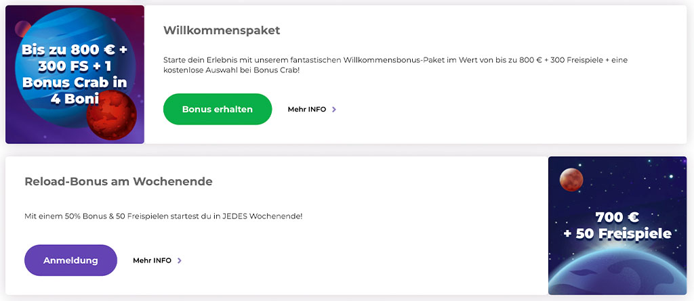Select the Willkommenspaket heading

pyautogui.click(x=222, y=30)
